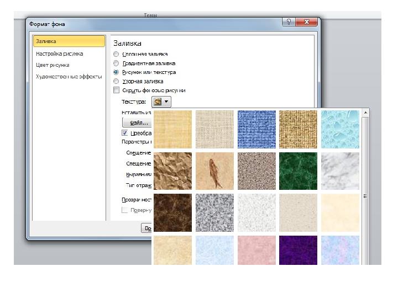The height and width of the screenshot is (298, 398).
Task: Select the fish fossil texture
Action: (214, 171)
